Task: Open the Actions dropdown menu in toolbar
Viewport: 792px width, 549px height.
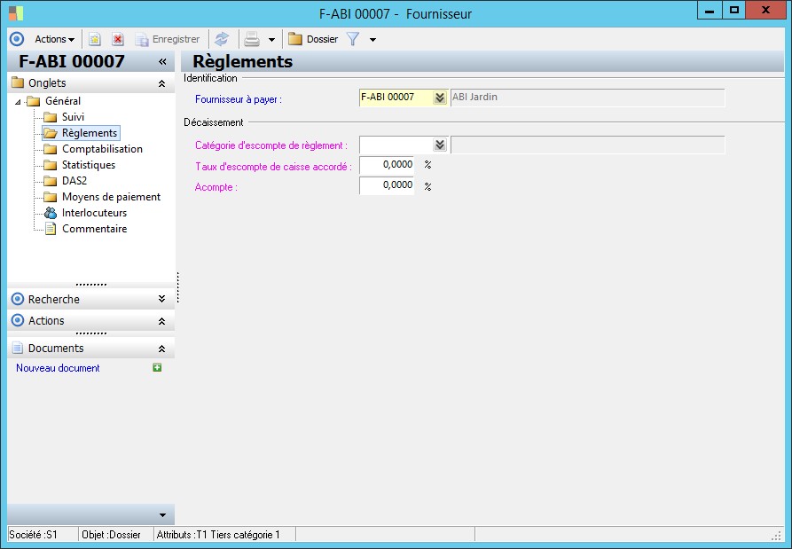Action: [x=54, y=39]
